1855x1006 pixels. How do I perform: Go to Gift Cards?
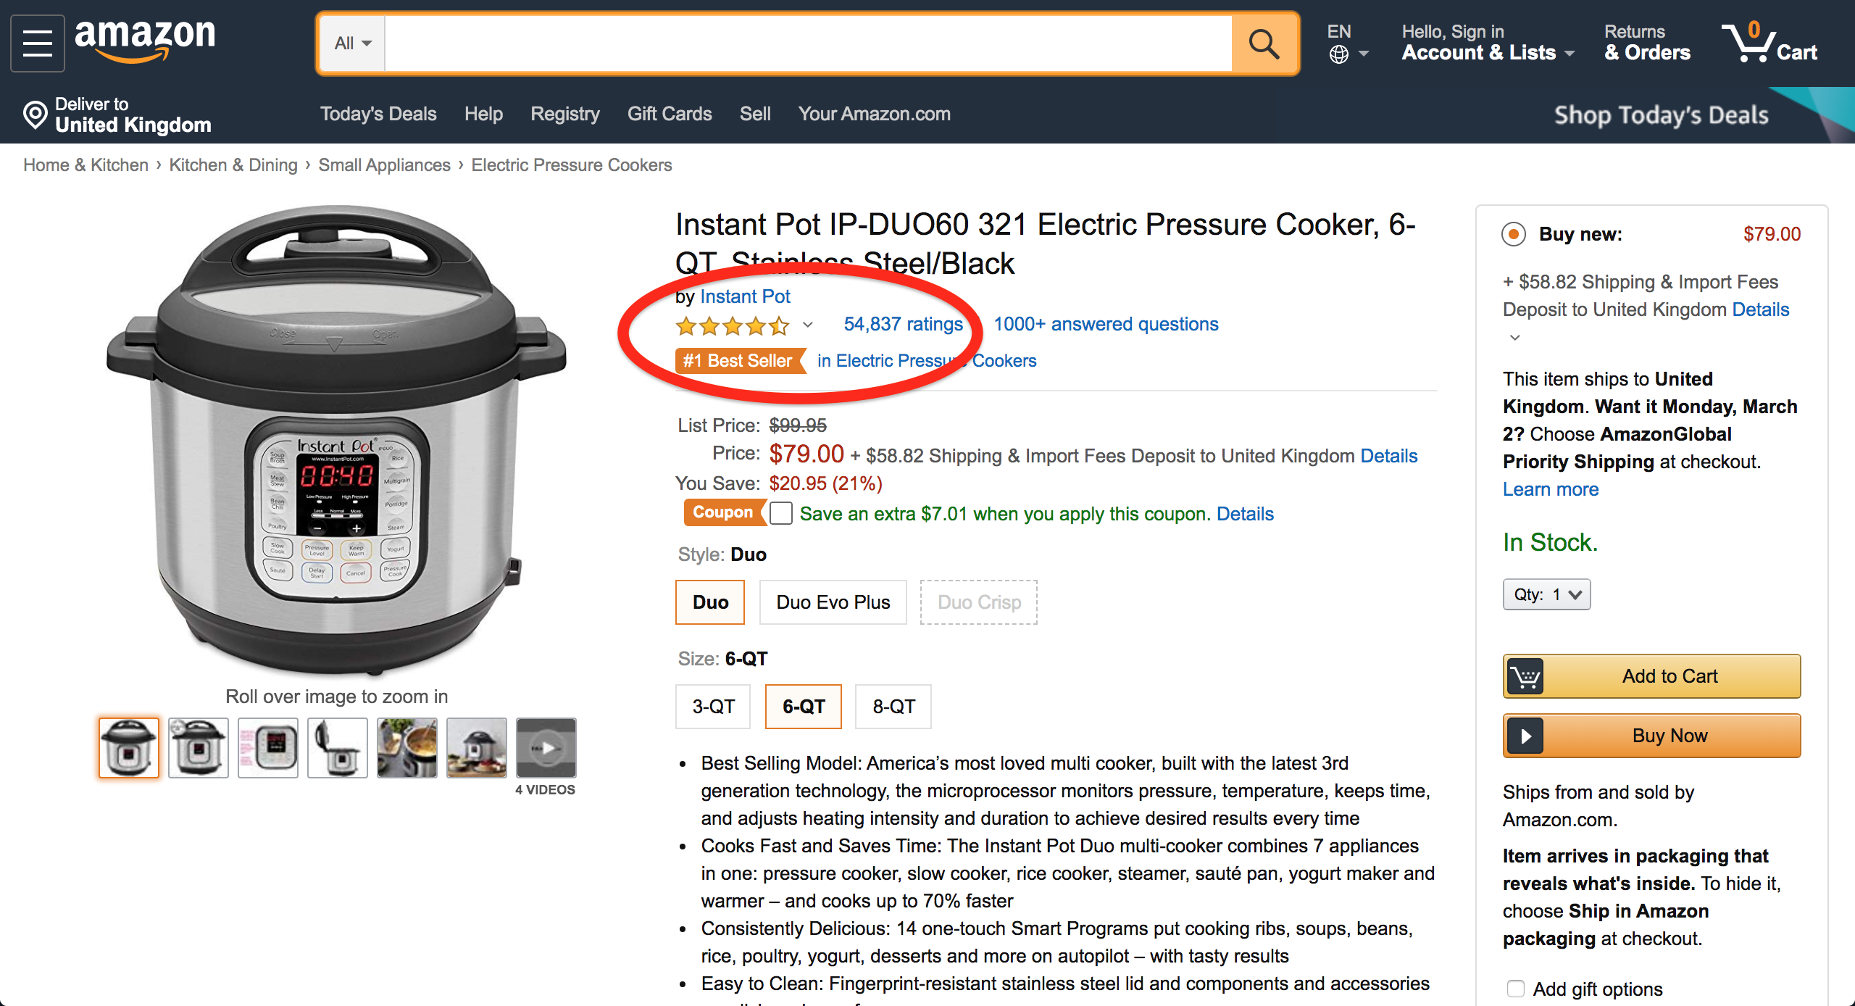point(669,114)
